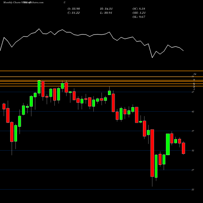Click the 42 price axis label
Image resolution: width=203 pixels, height=203 pixels.
tap(193, 112)
